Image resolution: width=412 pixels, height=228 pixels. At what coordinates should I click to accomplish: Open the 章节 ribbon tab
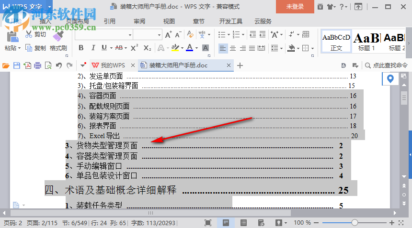click(199, 21)
